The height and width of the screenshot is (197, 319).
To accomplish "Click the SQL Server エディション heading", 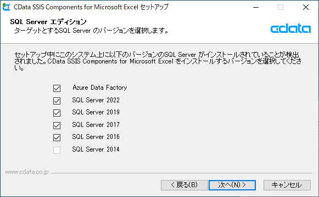I will pyautogui.click(x=48, y=22).
